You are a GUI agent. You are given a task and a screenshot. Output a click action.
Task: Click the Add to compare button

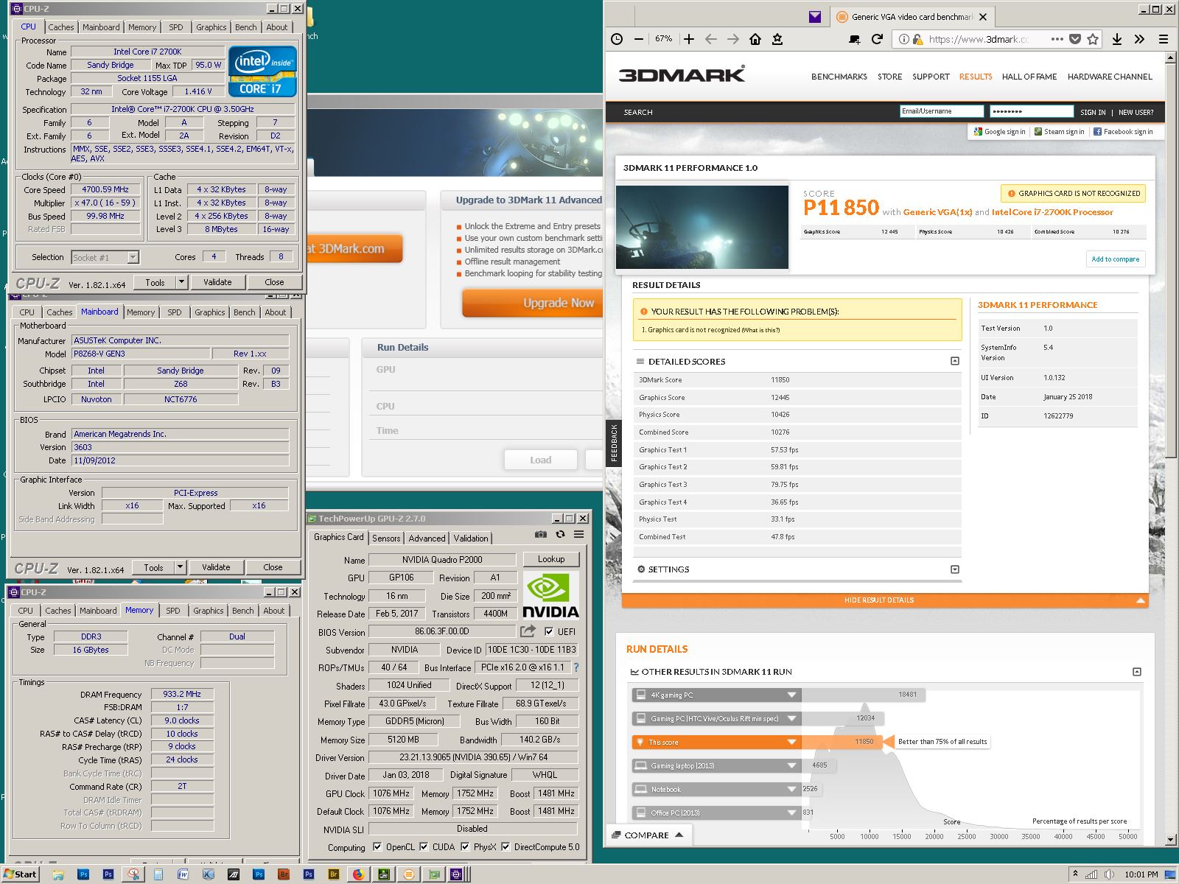click(x=1115, y=259)
